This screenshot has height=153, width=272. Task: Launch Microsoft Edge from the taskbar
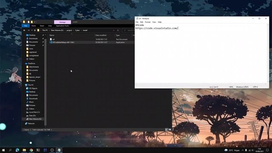tap(17, 150)
